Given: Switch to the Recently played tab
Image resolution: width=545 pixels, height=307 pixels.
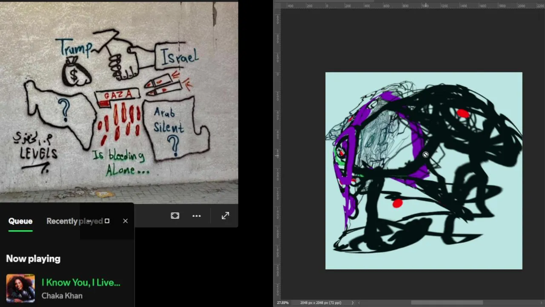Looking at the screenshot, I should coord(75,221).
